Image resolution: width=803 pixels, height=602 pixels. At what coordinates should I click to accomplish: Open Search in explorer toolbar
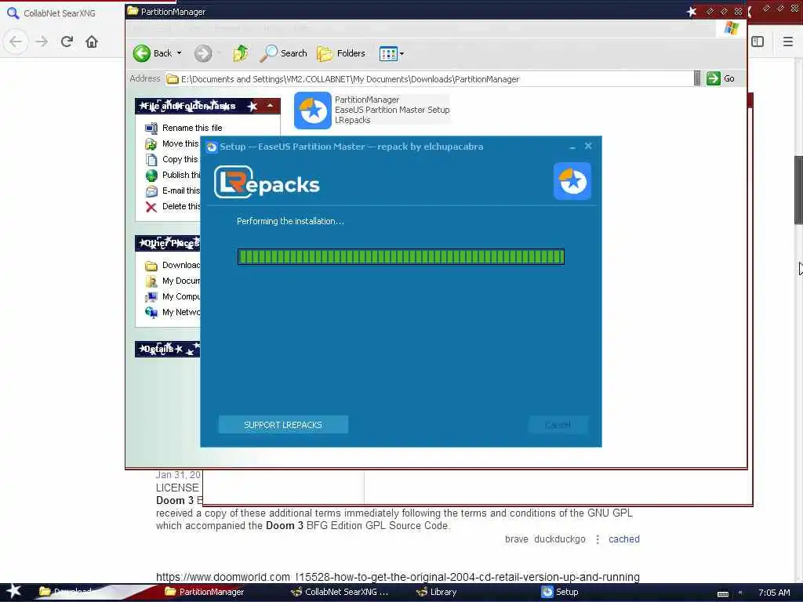[x=283, y=53]
